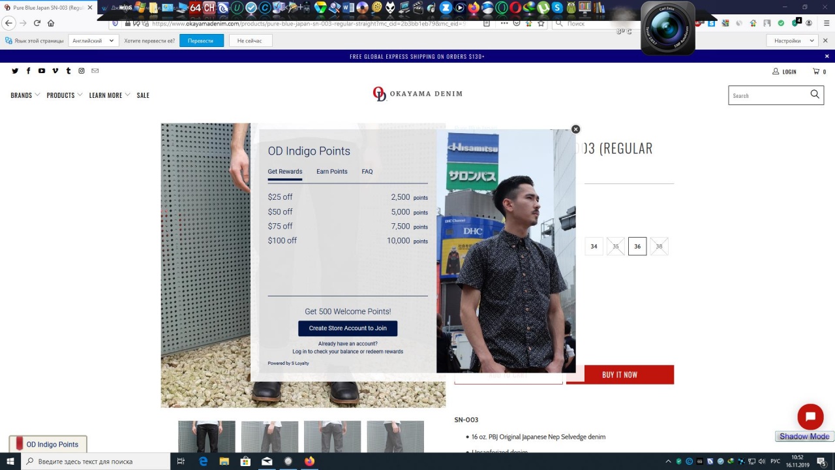The width and height of the screenshot is (835, 470).
Task: Click the BUY IT NOW button
Action: click(620, 375)
